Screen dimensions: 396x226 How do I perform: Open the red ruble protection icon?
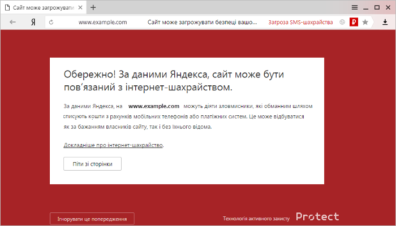pyautogui.click(x=354, y=22)
